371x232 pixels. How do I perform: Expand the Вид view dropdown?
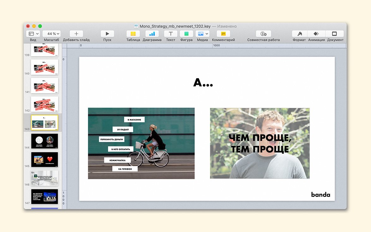click(33, 34)
